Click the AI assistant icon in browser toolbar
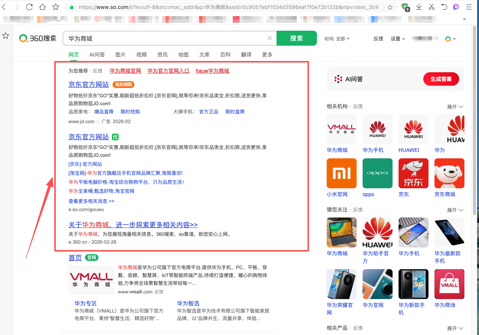Screen dimensions: 479x335 tap(456, 6)
